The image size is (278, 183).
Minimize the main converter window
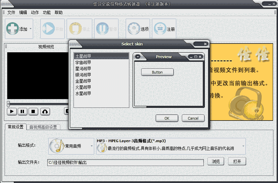[x=269, y=4]
